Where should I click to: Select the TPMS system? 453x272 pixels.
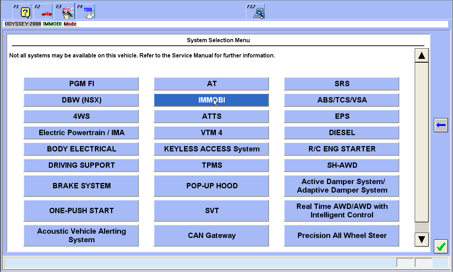point(211,165)
